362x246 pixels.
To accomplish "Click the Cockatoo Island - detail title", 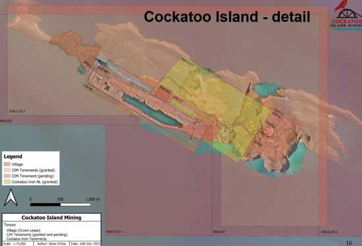I will coord(227,16).
